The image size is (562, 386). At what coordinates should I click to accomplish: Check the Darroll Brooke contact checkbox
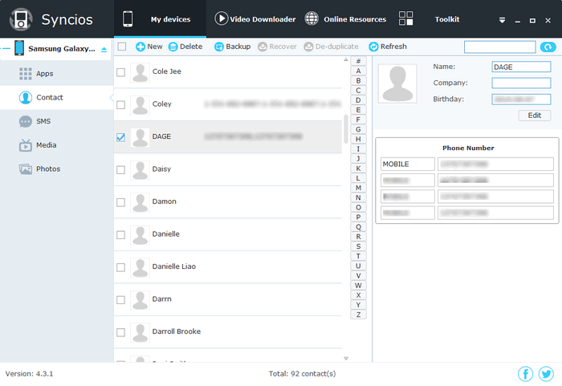pos(120,332)
